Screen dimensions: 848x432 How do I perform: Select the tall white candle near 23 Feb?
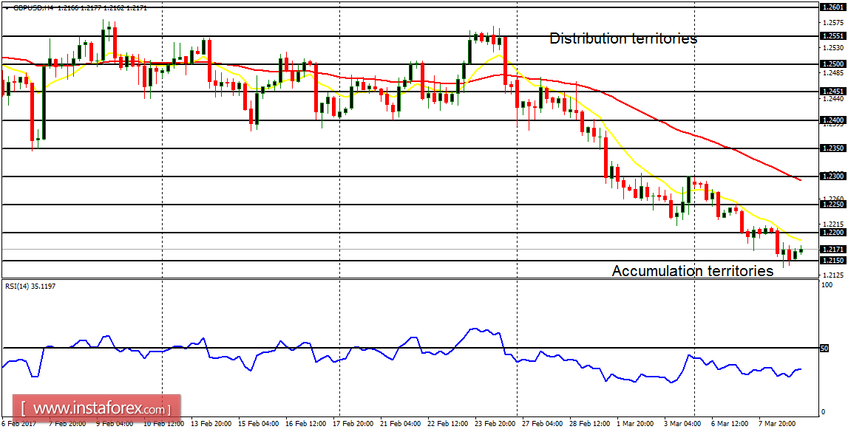point(471,50)
